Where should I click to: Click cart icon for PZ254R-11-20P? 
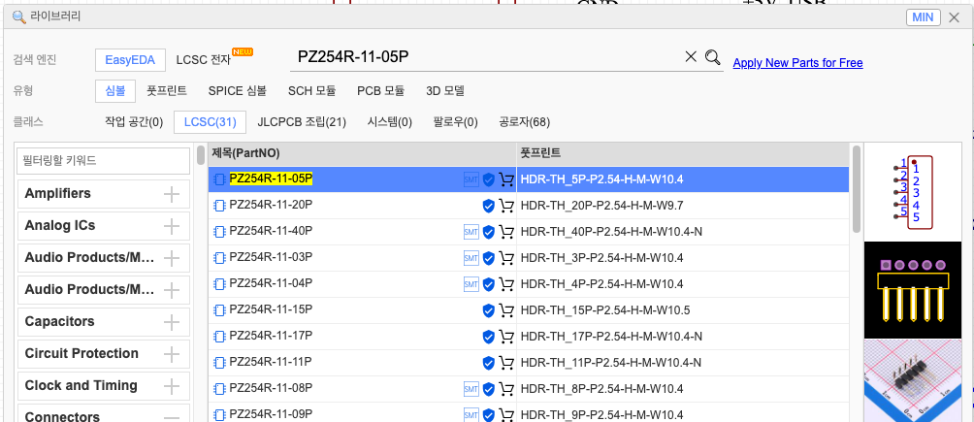(506, 206)
